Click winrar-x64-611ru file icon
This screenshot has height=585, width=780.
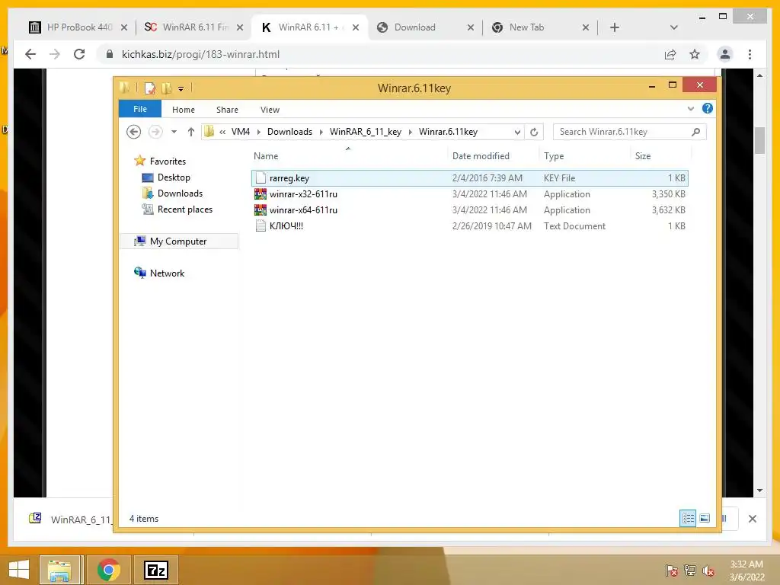261,210
